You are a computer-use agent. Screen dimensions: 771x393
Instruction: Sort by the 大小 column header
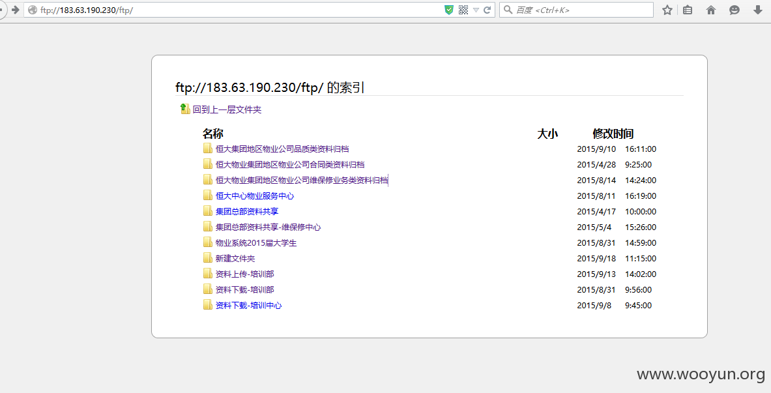(x=547, y=134)
